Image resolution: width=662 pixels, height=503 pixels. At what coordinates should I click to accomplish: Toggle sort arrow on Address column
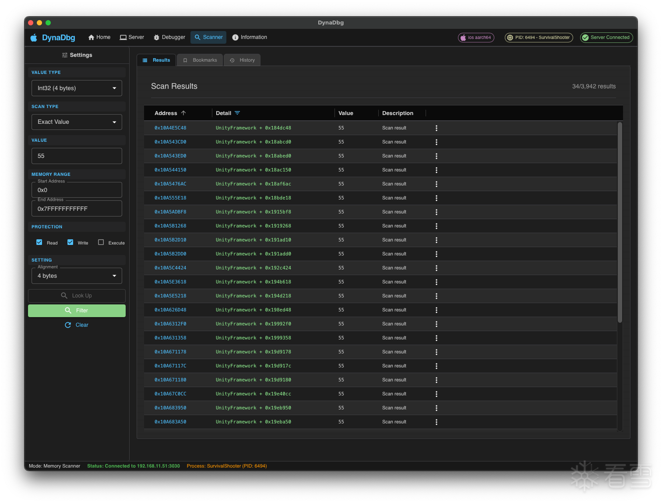[183, 113]
